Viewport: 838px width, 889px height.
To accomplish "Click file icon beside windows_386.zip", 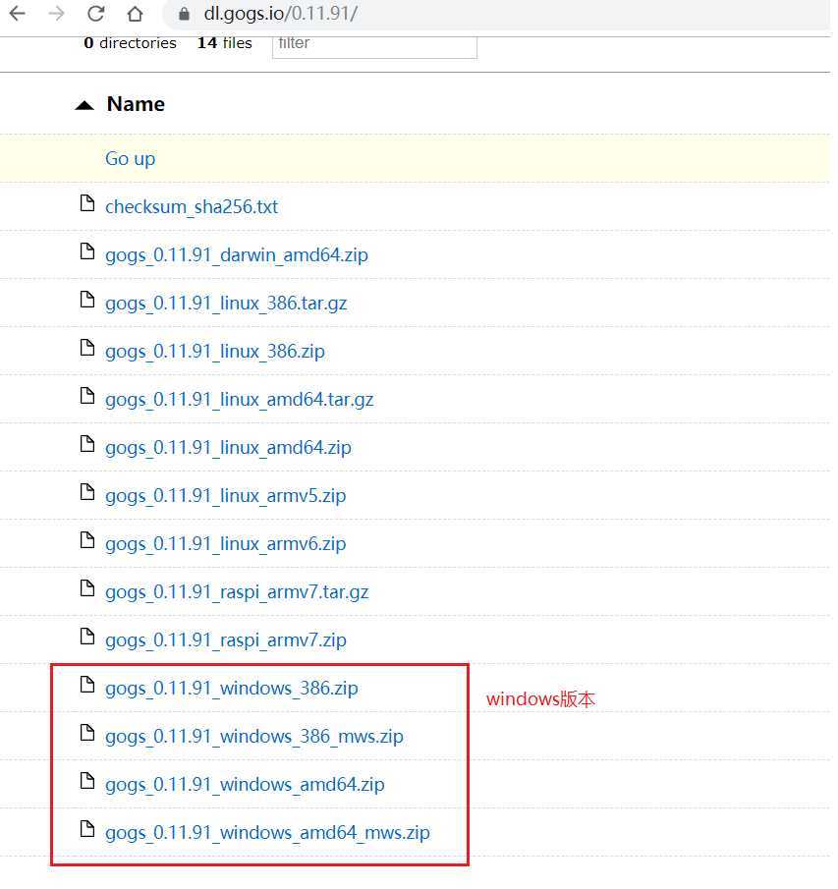I will pos(87,685).
